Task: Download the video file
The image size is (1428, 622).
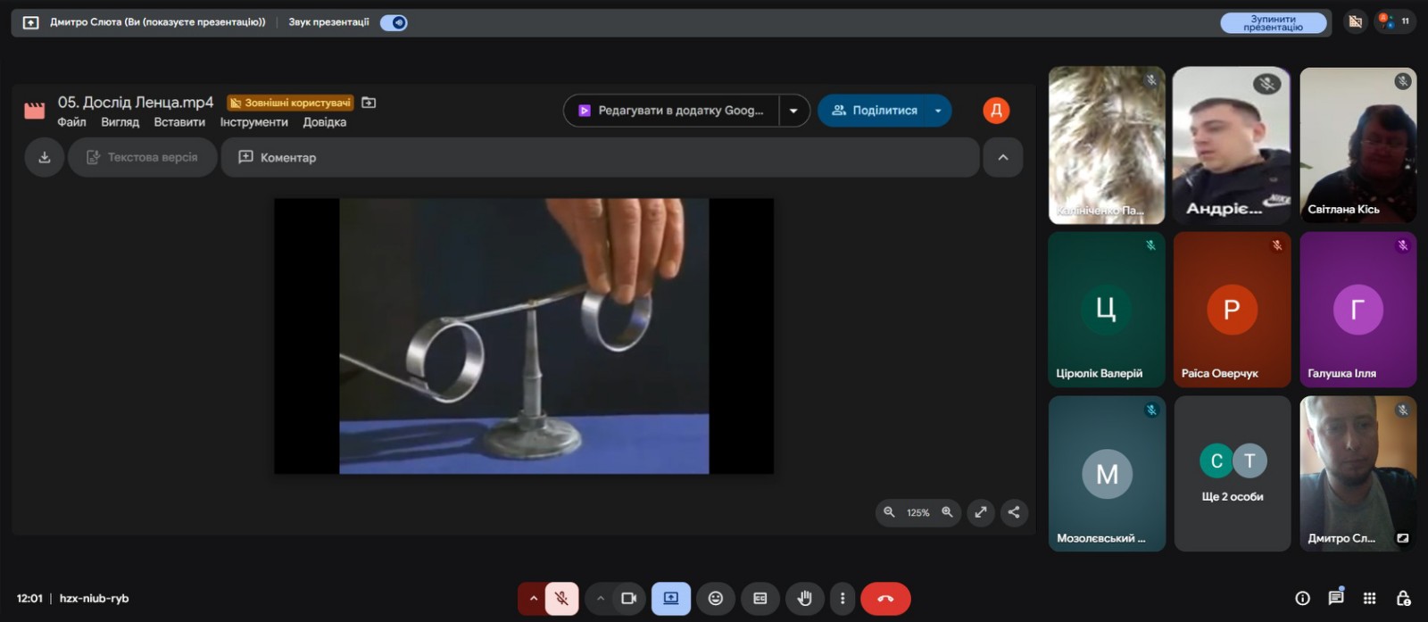Action: tap(45, 157)
